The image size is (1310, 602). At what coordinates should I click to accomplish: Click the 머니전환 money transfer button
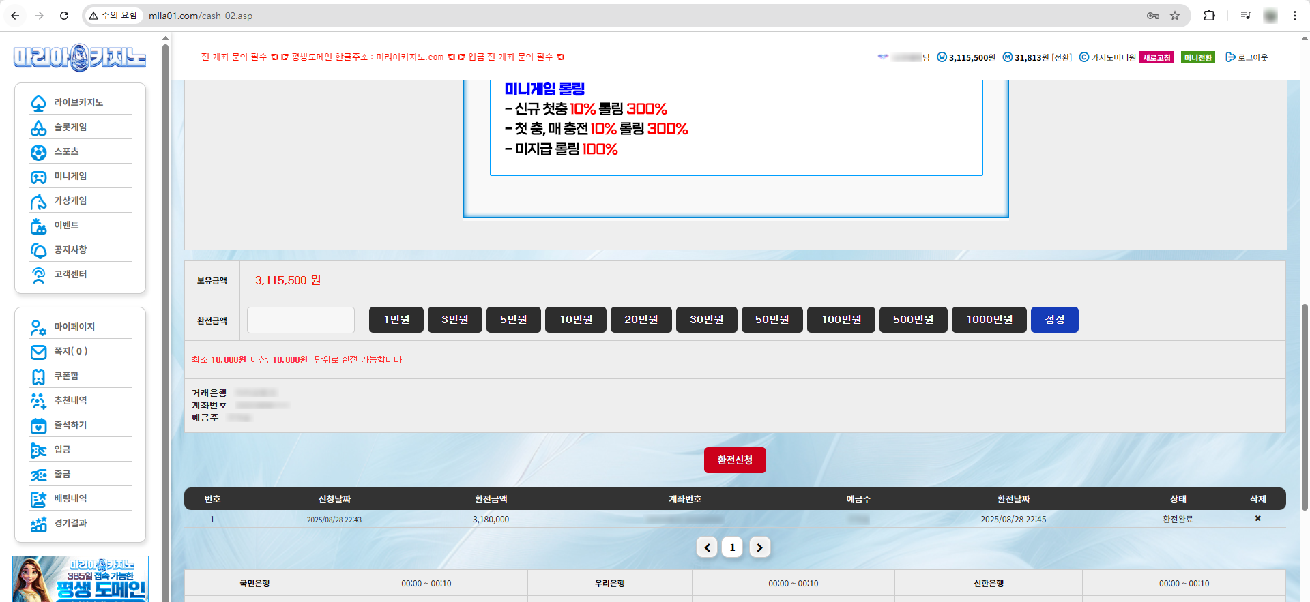[1198, 57]
